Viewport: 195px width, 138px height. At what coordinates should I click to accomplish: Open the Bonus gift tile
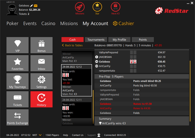tap(42, 45)
